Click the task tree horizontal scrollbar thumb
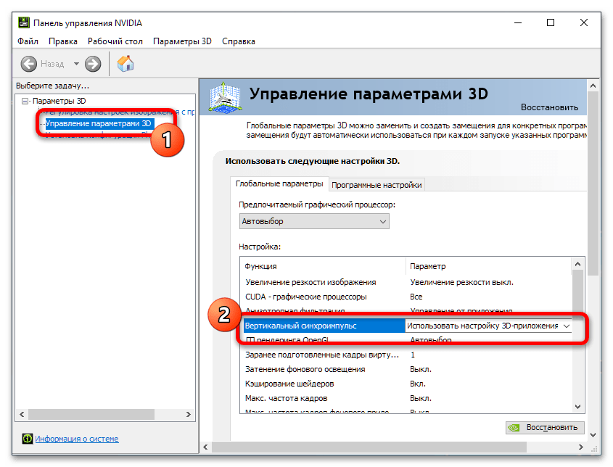 (91, 414)
